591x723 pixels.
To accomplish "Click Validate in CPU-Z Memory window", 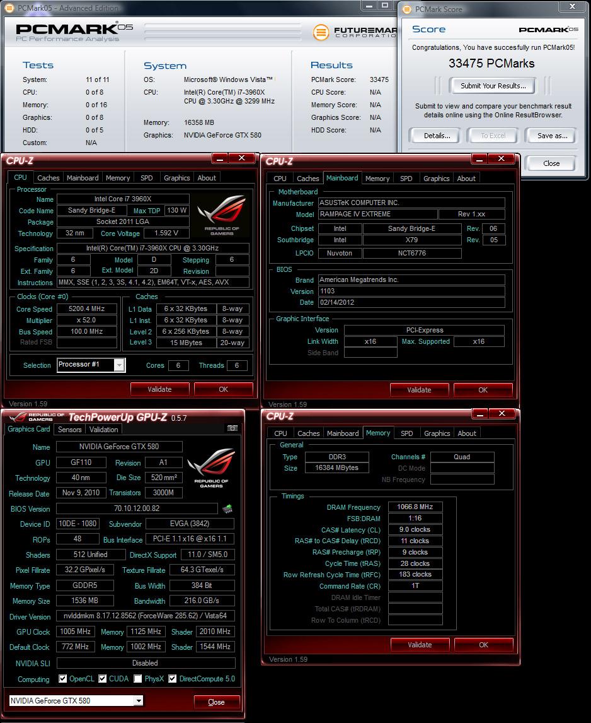I will [x=420, y=645].
